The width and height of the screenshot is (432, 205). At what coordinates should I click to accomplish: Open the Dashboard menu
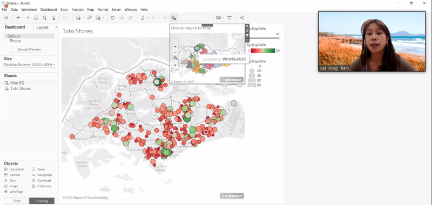(x=49, y=10)
